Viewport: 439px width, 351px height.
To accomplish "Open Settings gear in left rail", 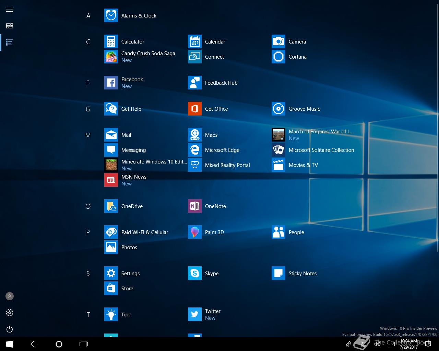I will [x=10, y=313].
